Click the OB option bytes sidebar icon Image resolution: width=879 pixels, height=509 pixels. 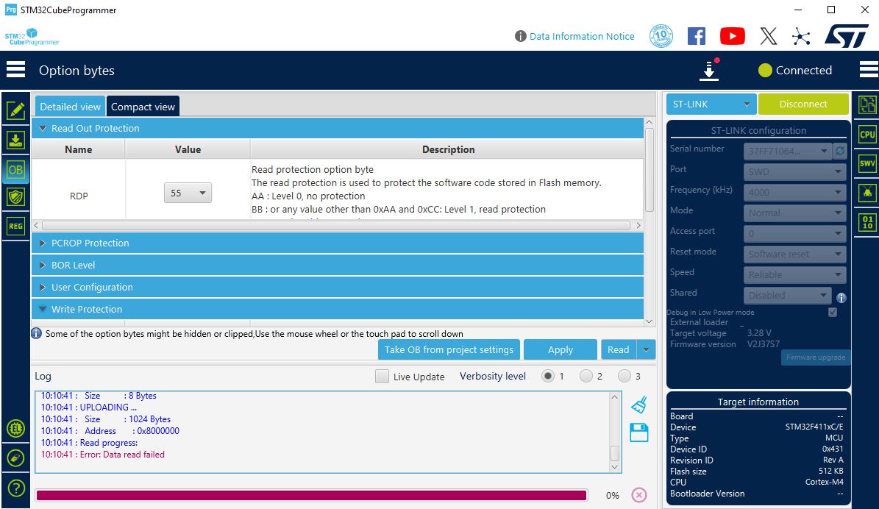pyautogui.click(x=15, y=170)
